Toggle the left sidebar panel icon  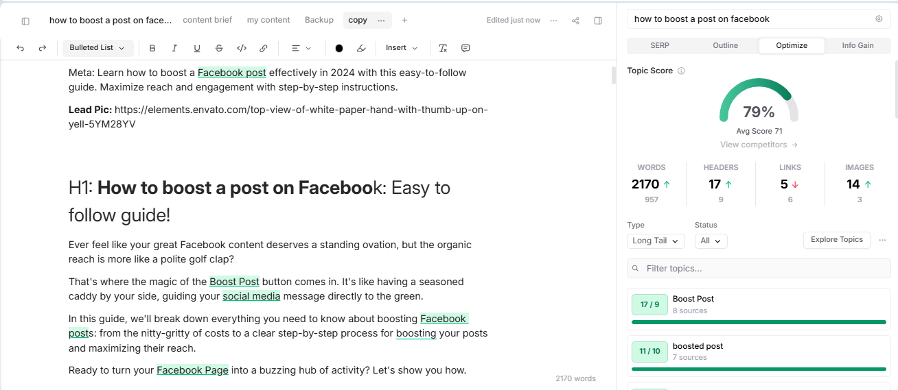25,21
